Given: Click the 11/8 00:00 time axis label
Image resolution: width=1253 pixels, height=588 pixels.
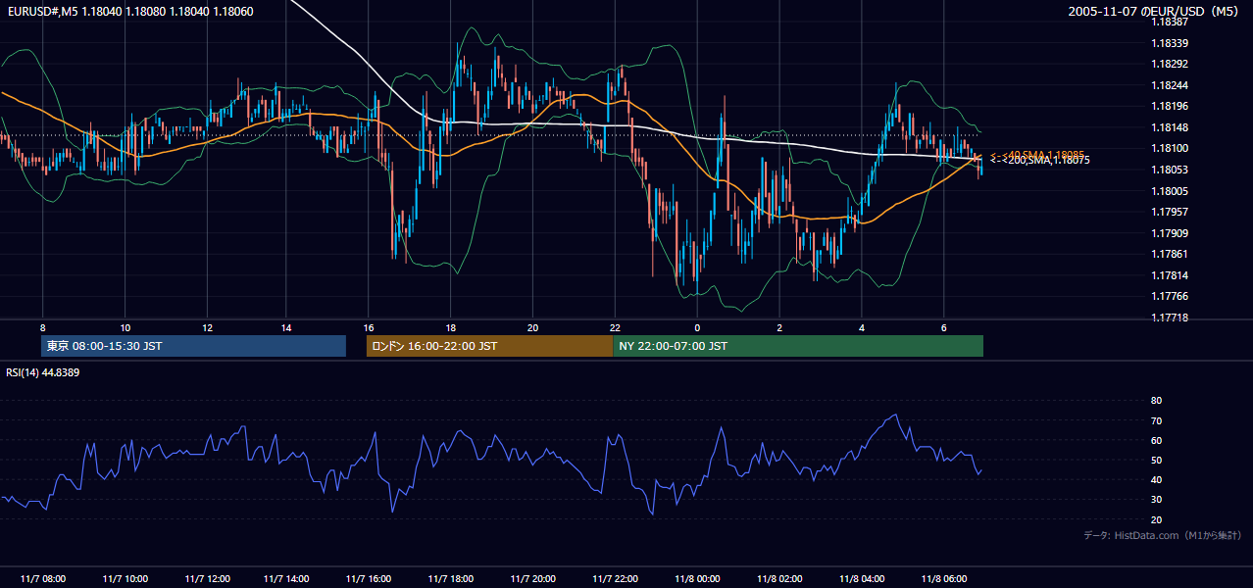Looking at the screenshot, I should [x=698, y=579].
